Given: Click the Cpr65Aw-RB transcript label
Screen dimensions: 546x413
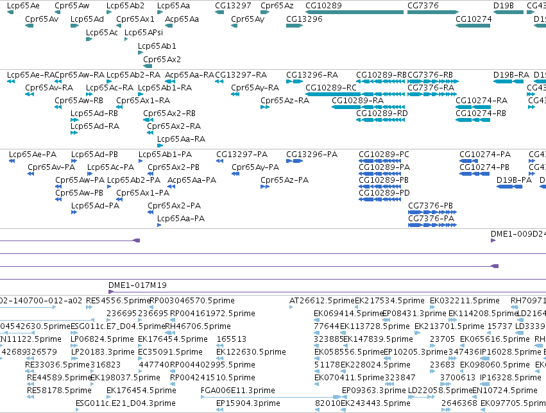Looking at the screenshot, I should point(79,101).
